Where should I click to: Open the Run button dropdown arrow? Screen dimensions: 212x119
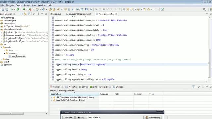(x=21, y=9)
